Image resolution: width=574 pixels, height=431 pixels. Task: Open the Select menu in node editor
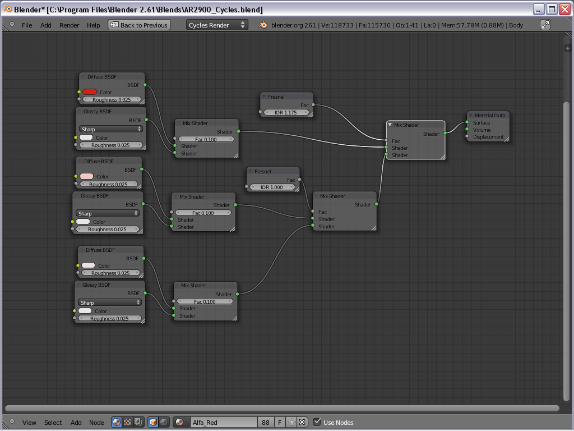point(53,422)
